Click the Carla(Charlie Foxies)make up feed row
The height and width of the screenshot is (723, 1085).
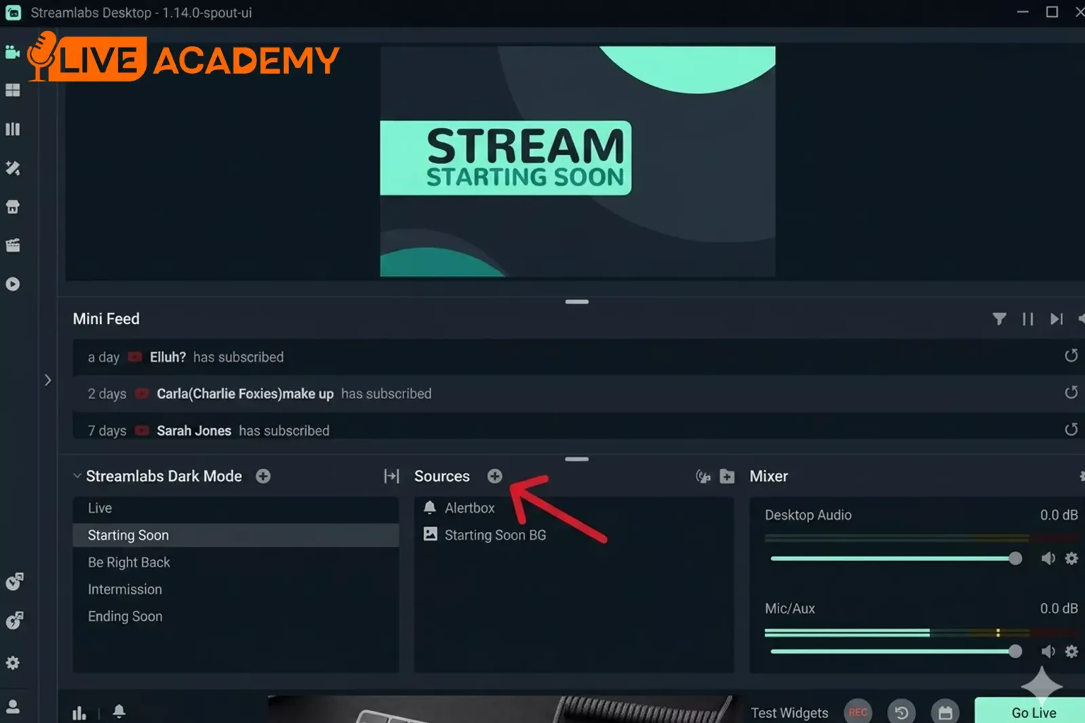(x=578, y=394)
